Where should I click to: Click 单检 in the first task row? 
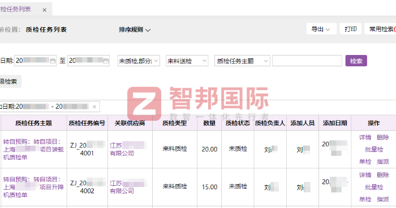tap(365, 162)
